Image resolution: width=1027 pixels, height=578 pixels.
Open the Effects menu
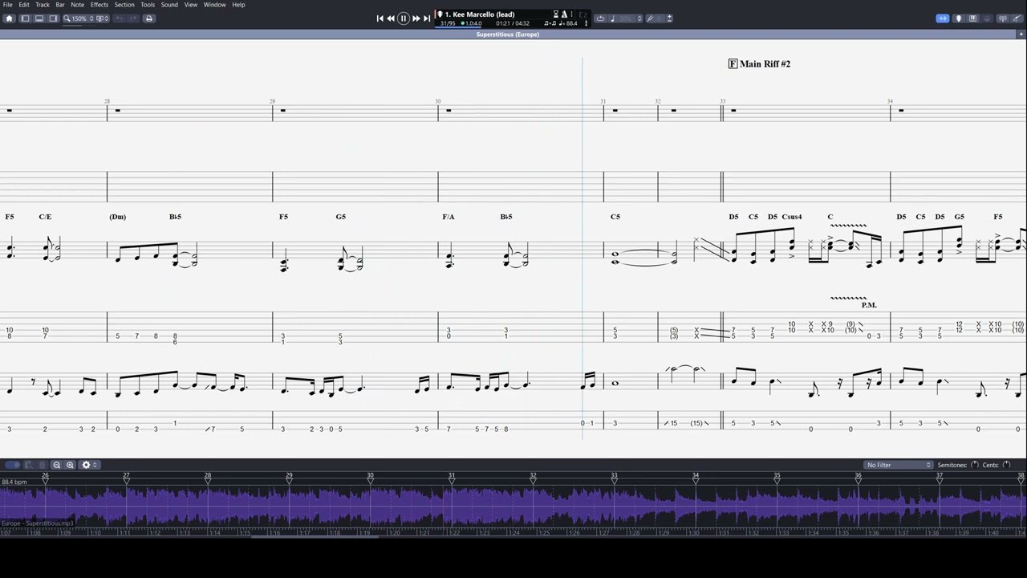pyautogui.click(x=99, y=5)
